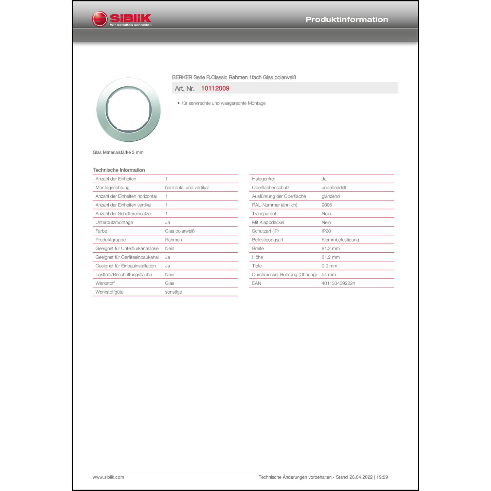Click the bullet text für senkrechte und waagerechte Montage
491x491 pixels.
(224, 103)
